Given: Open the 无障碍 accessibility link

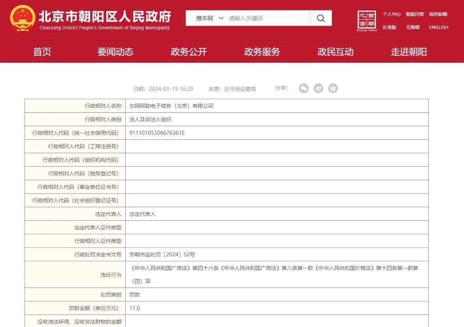Looking at the screenshot, I should coord(413,27).
